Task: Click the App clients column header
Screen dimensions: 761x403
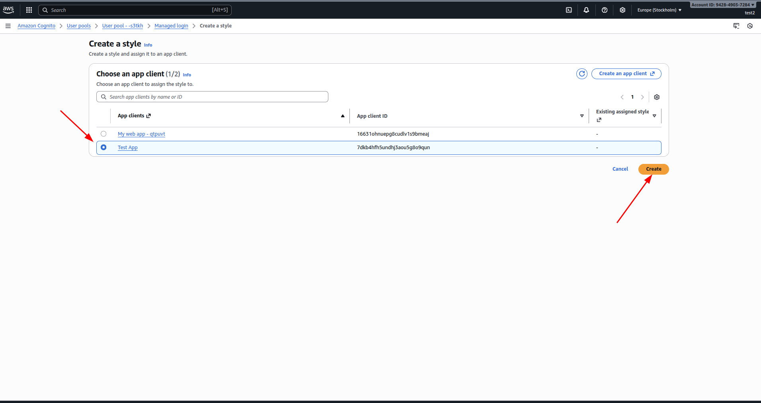Action: point(131,116)
